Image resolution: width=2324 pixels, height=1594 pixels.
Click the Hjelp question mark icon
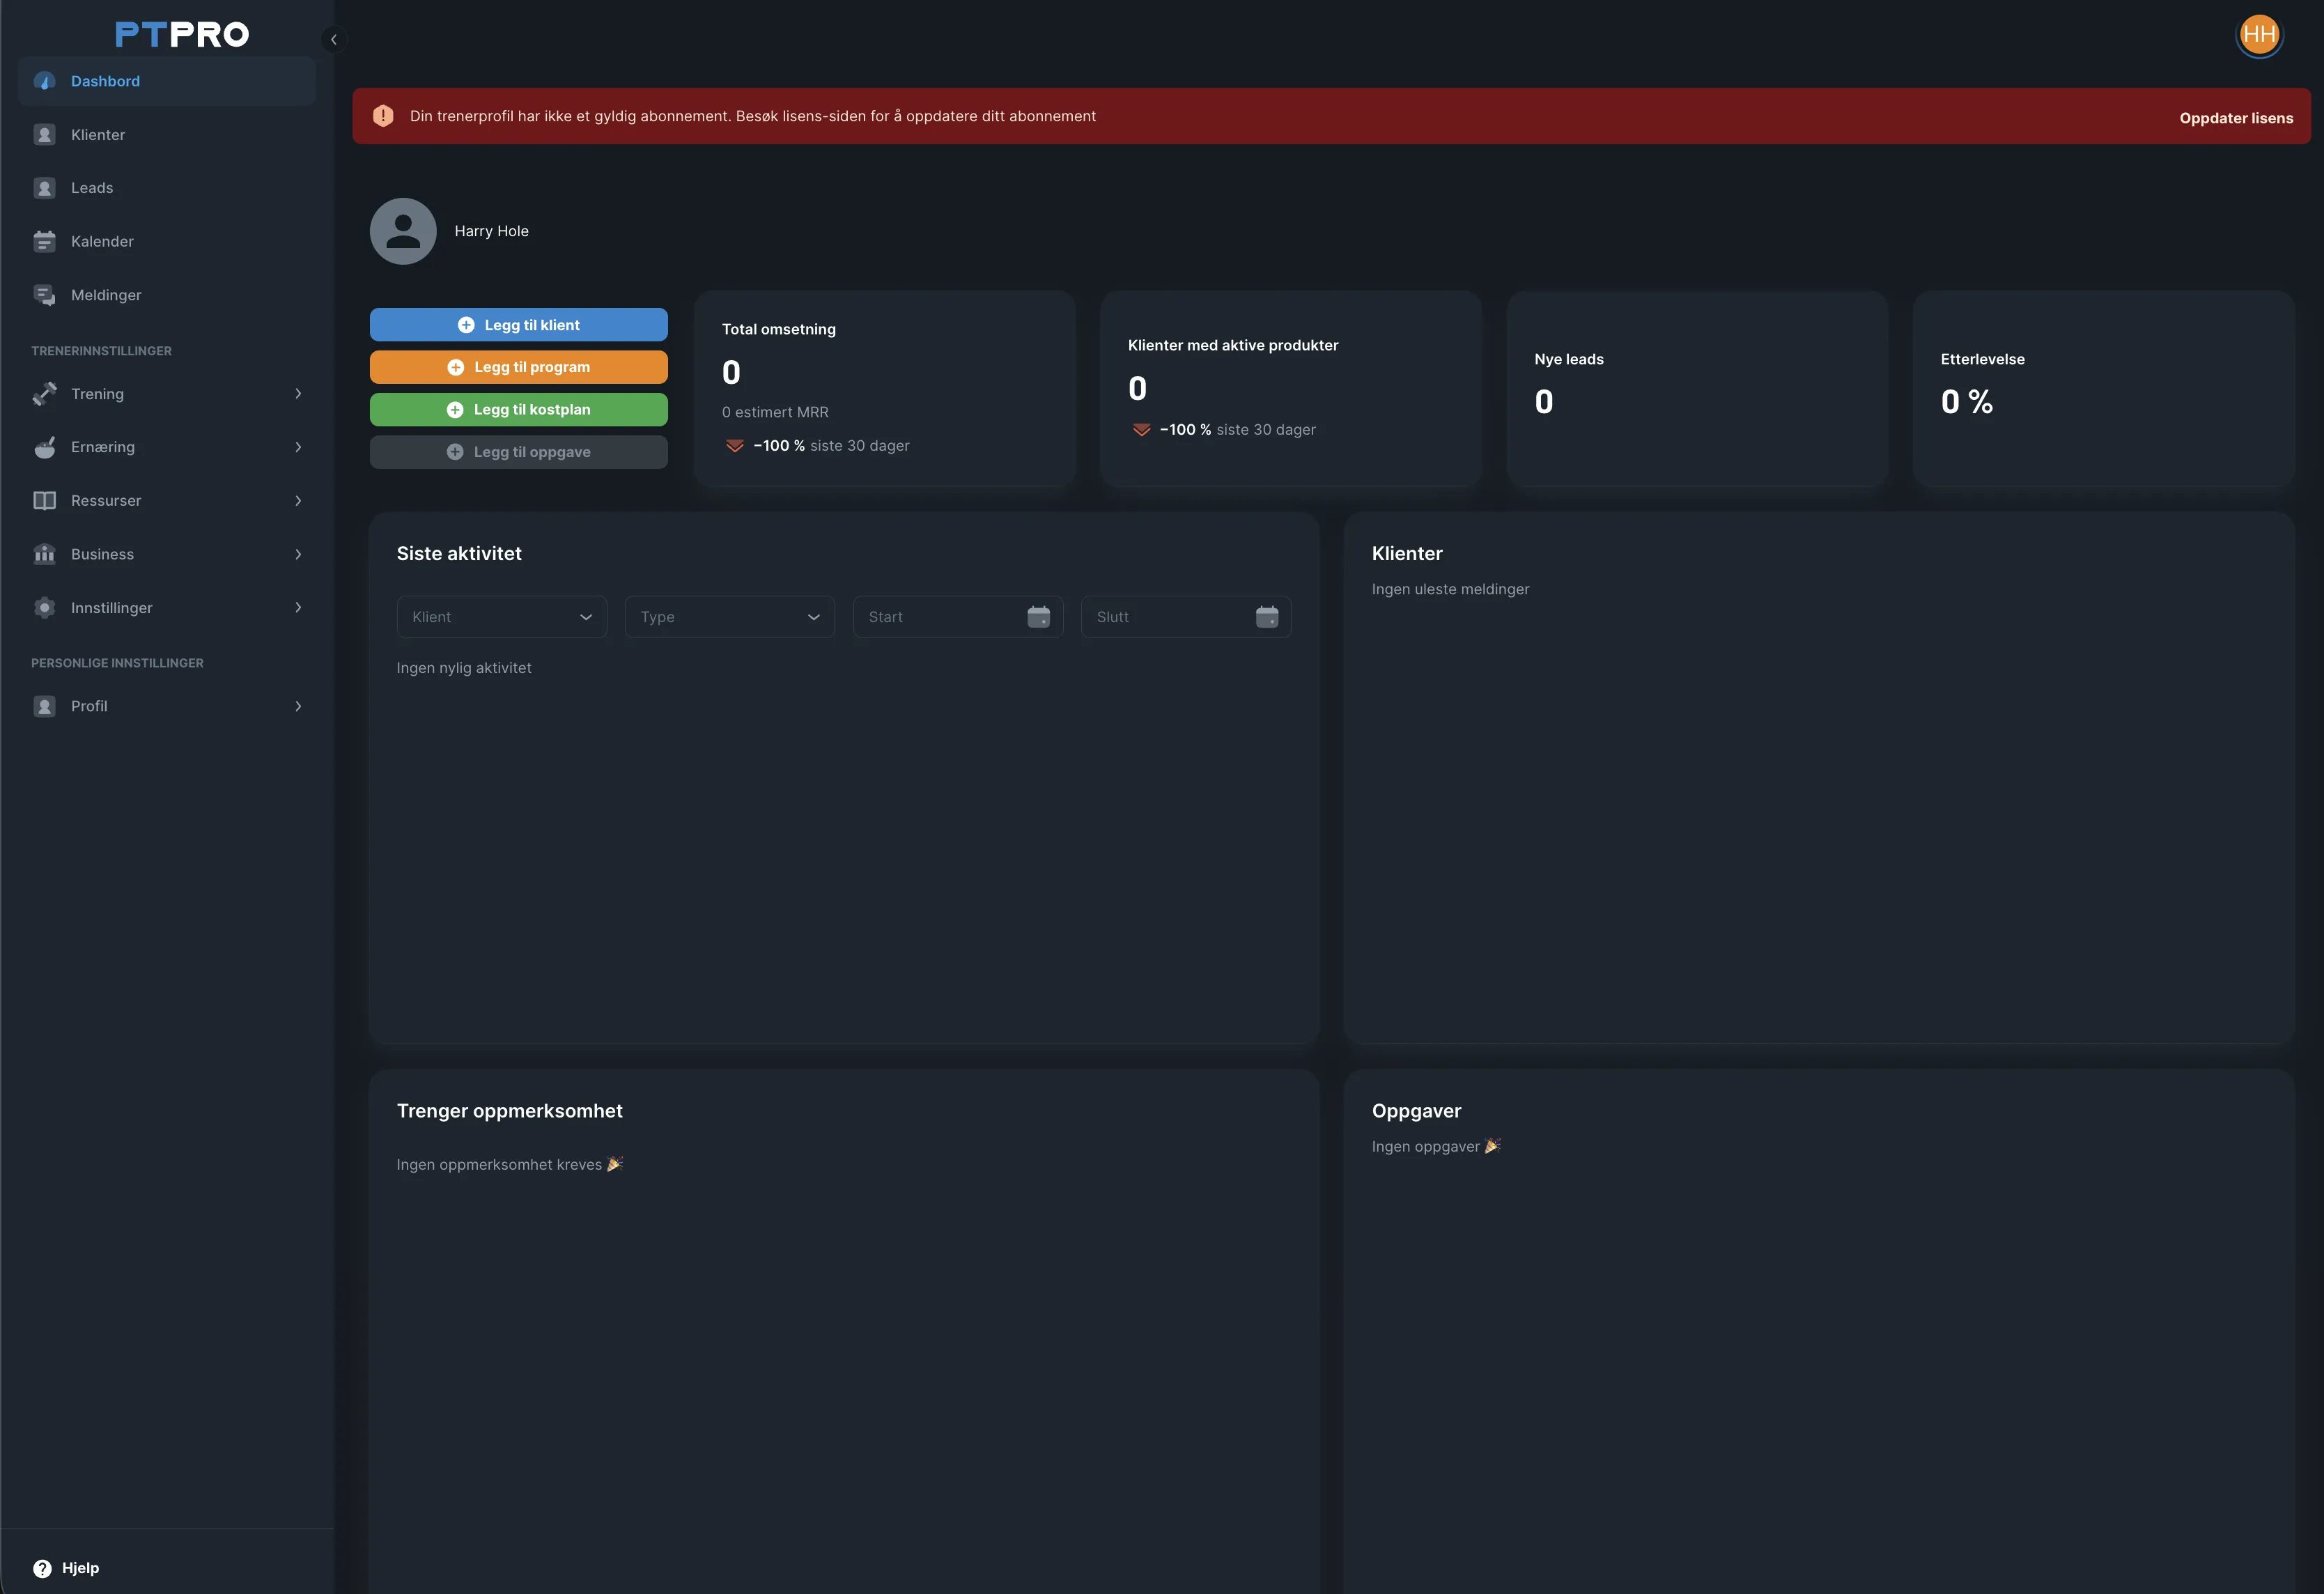42,1568
